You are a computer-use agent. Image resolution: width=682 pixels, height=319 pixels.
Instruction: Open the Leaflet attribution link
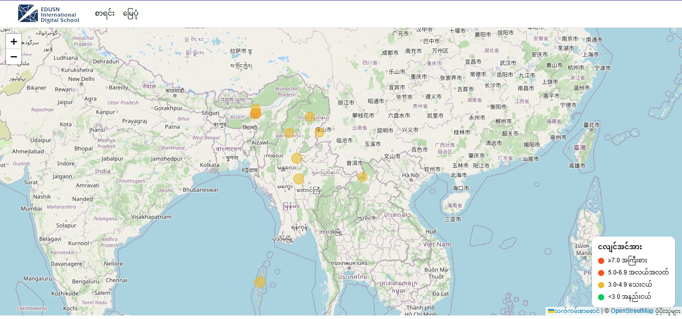[574, 311]
